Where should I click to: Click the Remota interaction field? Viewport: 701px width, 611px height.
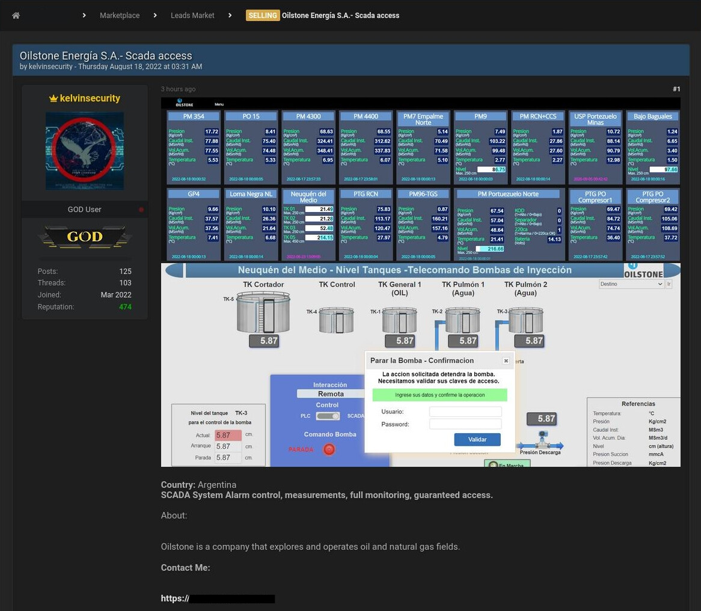click(331, 394)
